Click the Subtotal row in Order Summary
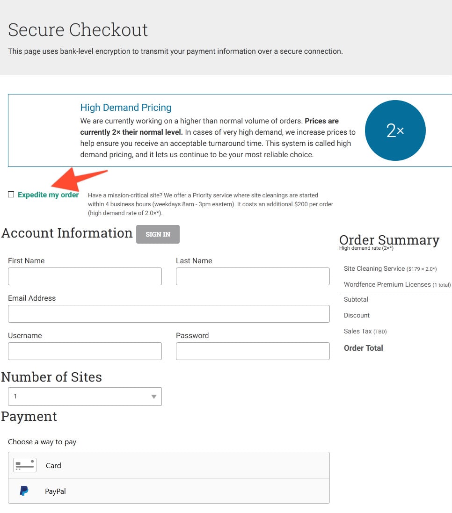The image size is (452, 513). 356,299
